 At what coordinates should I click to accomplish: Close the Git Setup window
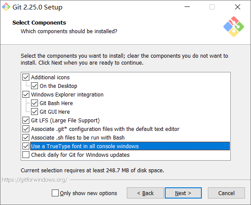click(238, 7)
